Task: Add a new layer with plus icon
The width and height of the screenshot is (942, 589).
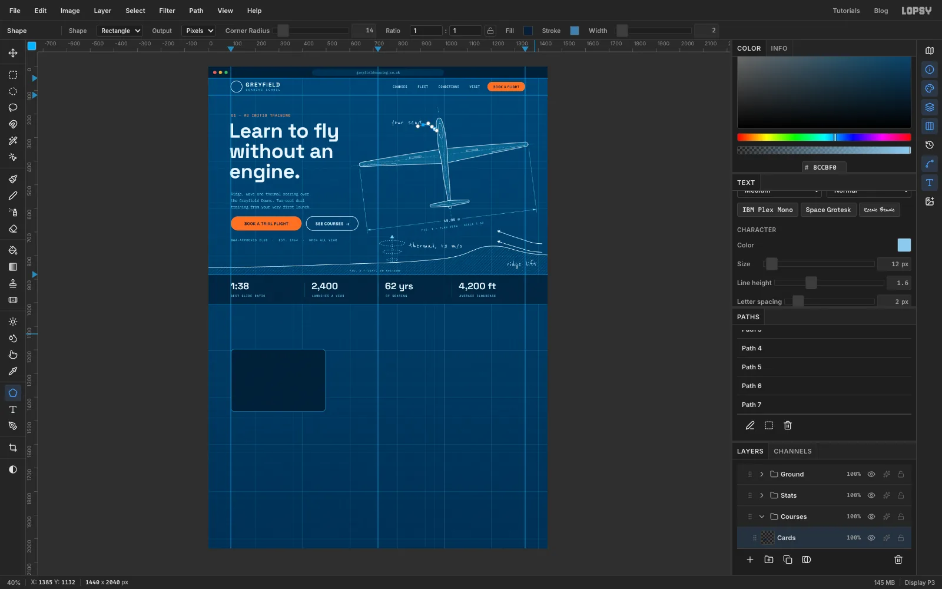Action: coord(750,560)
